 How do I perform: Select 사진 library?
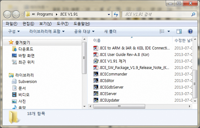[x=22, y=101]
